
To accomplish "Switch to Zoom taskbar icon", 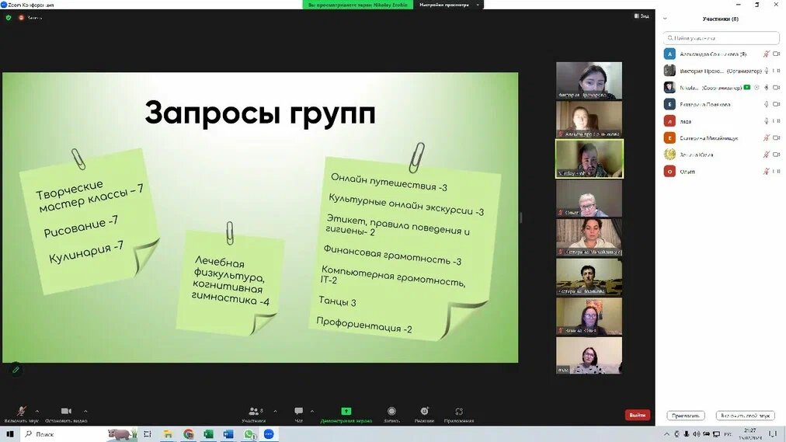I will pos(270,434).
